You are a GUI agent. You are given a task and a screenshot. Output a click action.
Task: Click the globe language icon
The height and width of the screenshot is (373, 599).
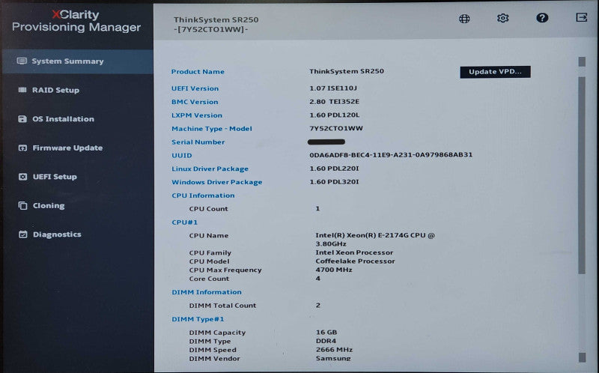pyautogui.click(x=464, y=18)
